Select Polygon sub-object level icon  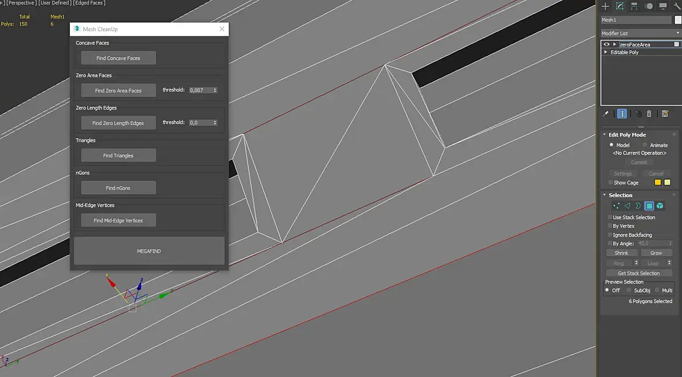(x=650, y=206)
